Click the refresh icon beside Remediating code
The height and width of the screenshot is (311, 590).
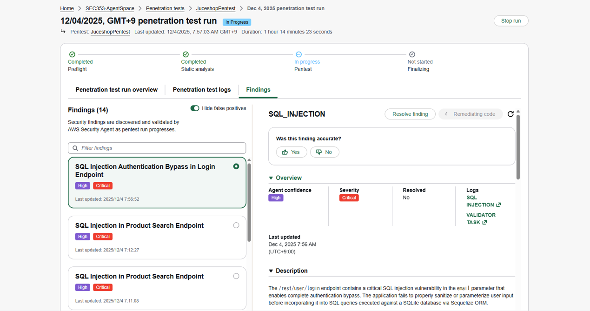click(510, 114)
